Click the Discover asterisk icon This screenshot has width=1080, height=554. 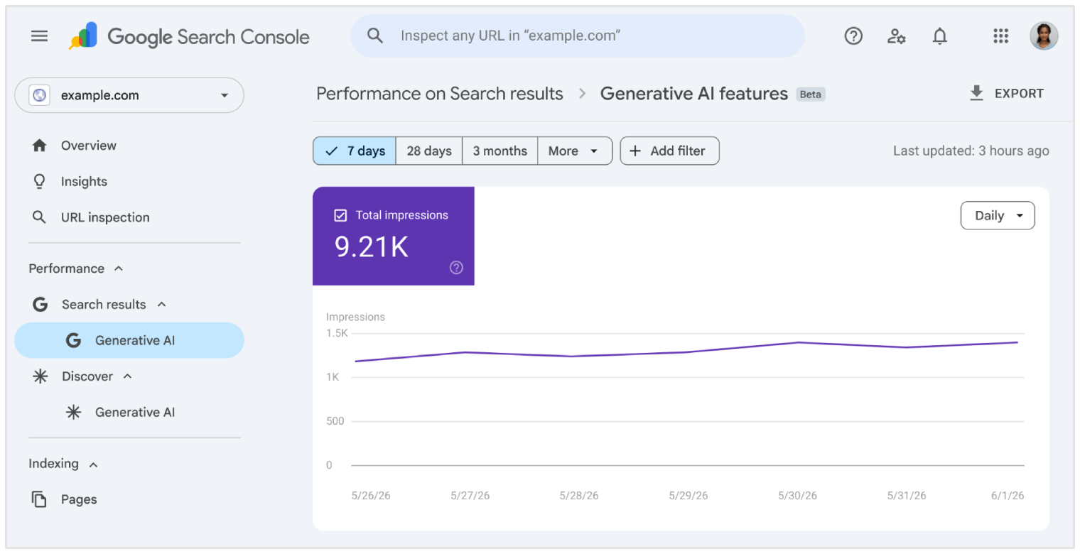[40, 376]
